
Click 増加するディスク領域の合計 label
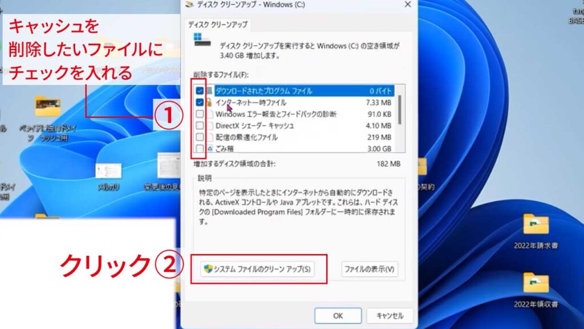pyautogui.click(x=234, y=164)
